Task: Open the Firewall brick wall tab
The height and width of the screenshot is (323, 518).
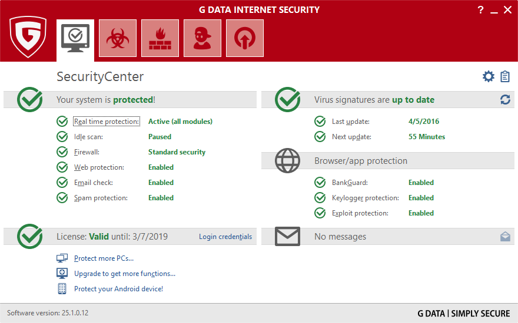Action: pyautogui.click(x=160, y=38)
